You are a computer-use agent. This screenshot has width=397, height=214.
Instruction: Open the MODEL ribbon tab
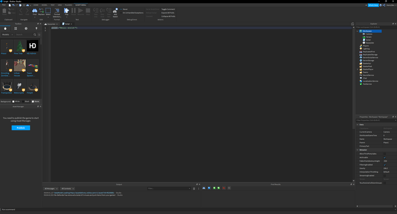pos(44,5)
